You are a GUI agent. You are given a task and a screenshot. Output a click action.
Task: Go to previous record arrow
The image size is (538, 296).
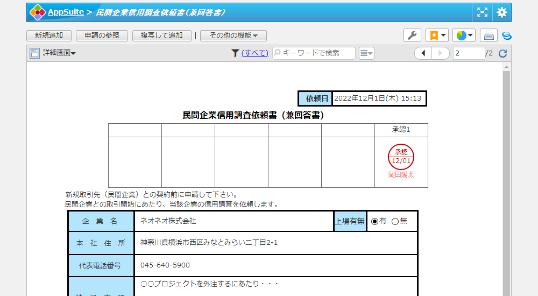point(423,53)
